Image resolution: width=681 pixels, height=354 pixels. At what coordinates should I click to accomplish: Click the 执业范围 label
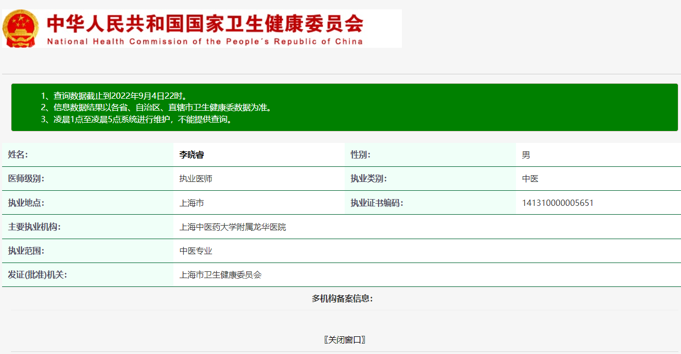[x=26, y=251]
